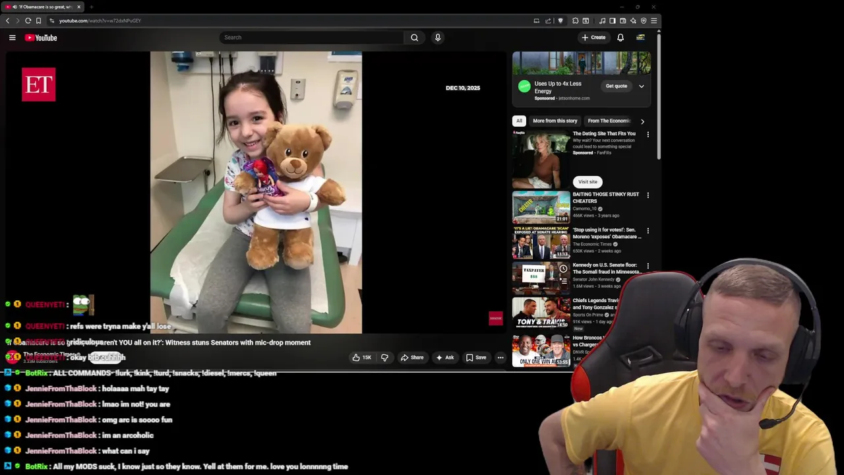Open options for Sen. Moreno video
This screenshot has height=475, width=844.
pyautogui.click(x=648, y=231)
